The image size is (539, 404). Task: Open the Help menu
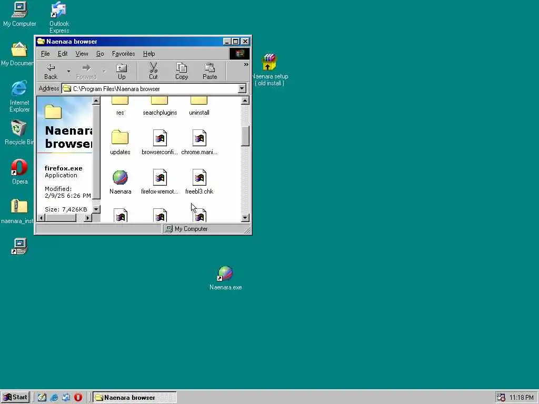(149, 54)
